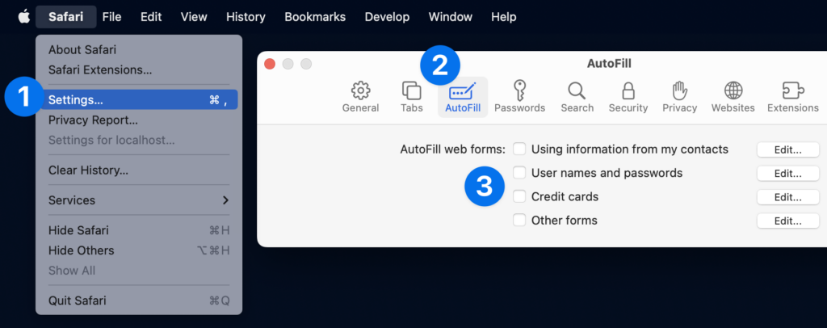The height and width of the screenshot is (328, 827).
Task: Enable User names and passwords autofill
Action: (519, 172)
